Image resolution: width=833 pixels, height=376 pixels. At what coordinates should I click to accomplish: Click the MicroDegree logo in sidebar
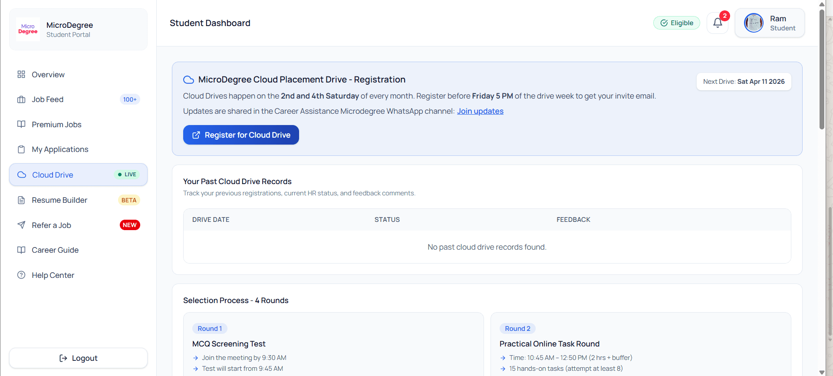(28, 29)
